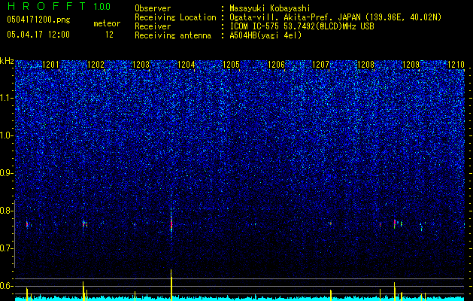This screenshot has height=301, width=473.
Task: Click the date stamp 05.04.17 12:00
Action: point(38,35)
